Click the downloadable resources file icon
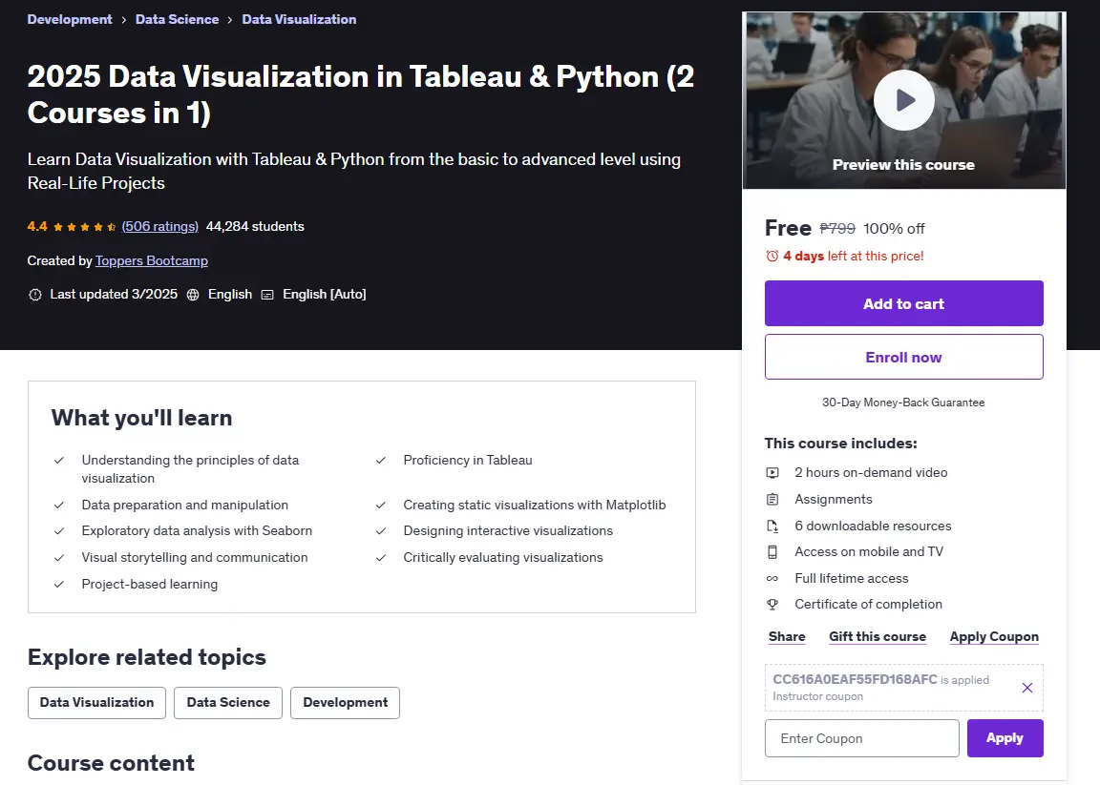Image resolution: width=1100 pixels, height=785 pixels. tap(772, 527)
